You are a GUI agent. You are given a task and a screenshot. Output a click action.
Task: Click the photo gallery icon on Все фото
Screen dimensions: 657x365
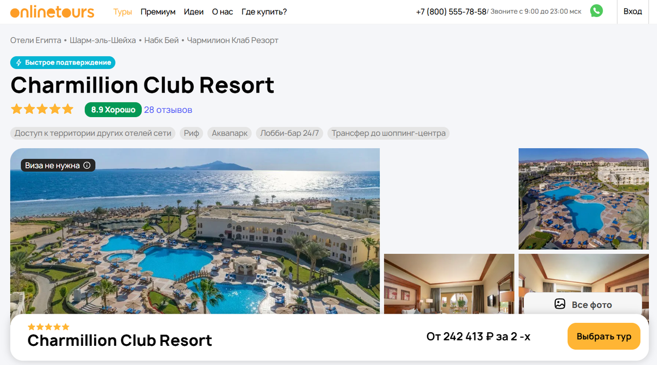(560, 304)
